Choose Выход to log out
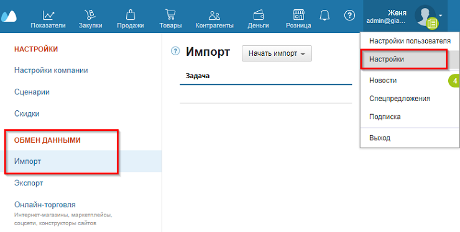The image size is (460, 232). point(380,138)
